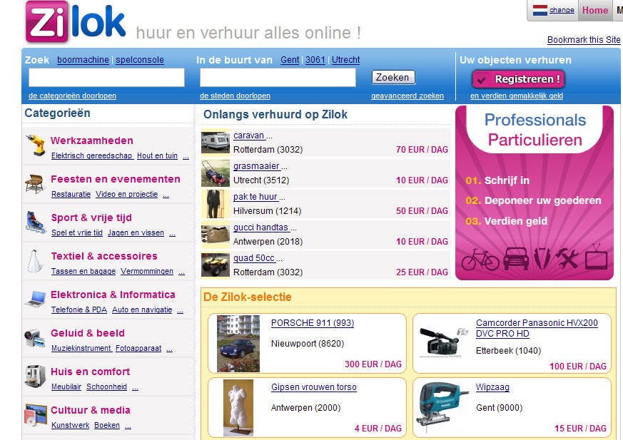Open the Panasonic camcorder photo

(x=444, y=342)
